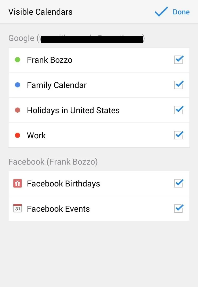Click the red dot beside Work
Viewport: 198px width, 287px height.
pyautogui.click(x=18, y=135)
